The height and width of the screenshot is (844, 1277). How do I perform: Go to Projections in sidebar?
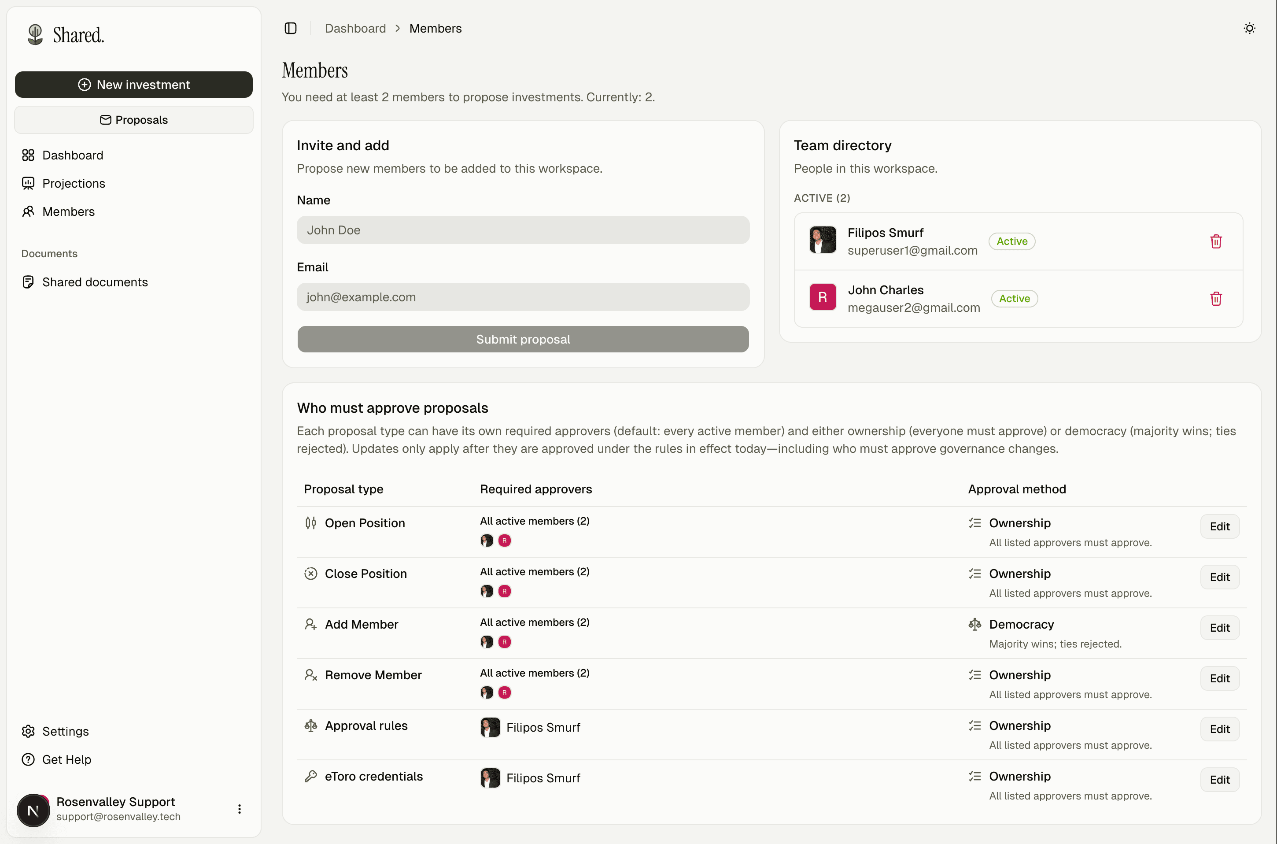[74, 183]
